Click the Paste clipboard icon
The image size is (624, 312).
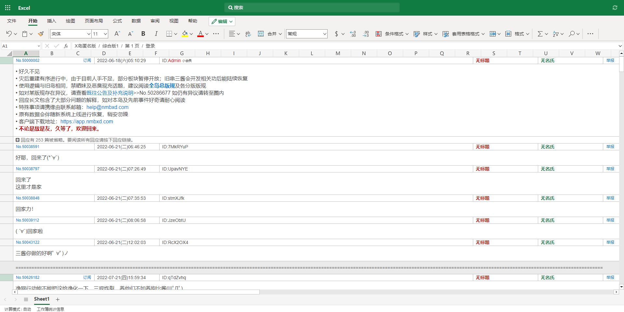pyautogui.click(x=25, y=34)
